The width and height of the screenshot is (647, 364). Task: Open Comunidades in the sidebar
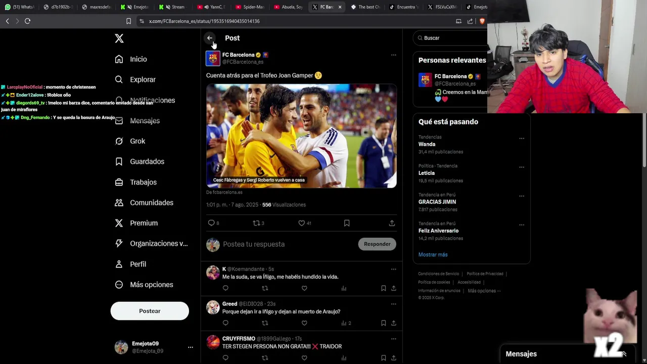click(x=144, y=202)
